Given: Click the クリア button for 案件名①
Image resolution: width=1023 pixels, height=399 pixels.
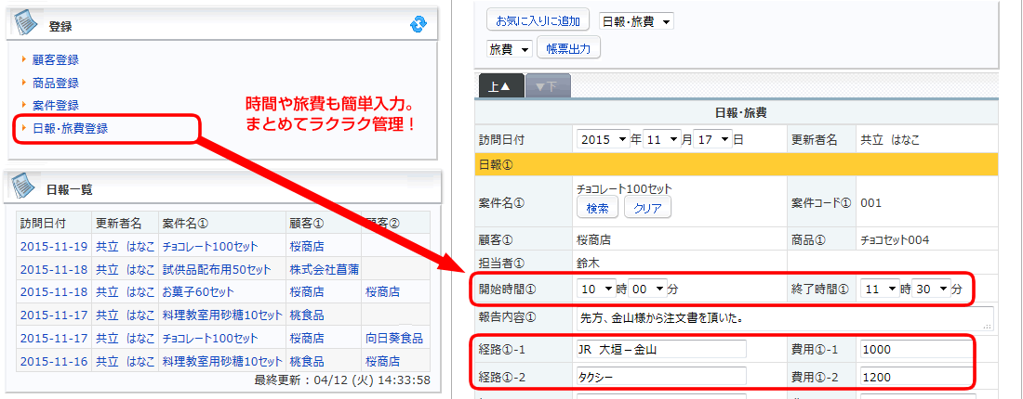Looking at the screenshot, I should (x=647, y=208).
